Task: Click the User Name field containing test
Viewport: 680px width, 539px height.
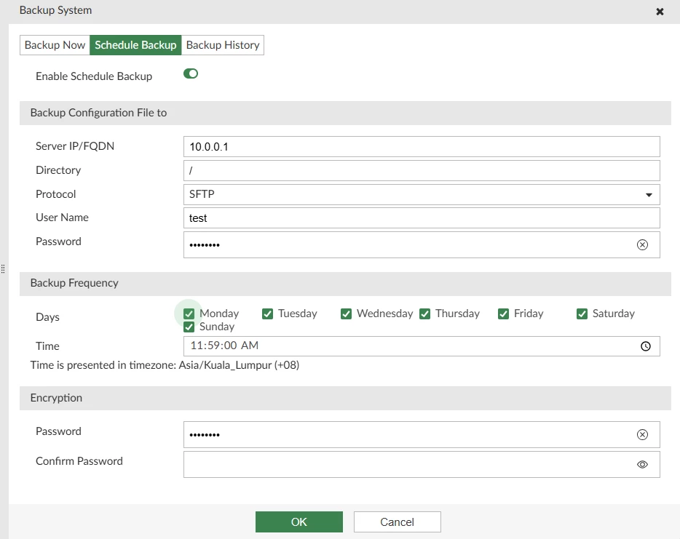Action: pyautogui.click(x=422, y=218)
